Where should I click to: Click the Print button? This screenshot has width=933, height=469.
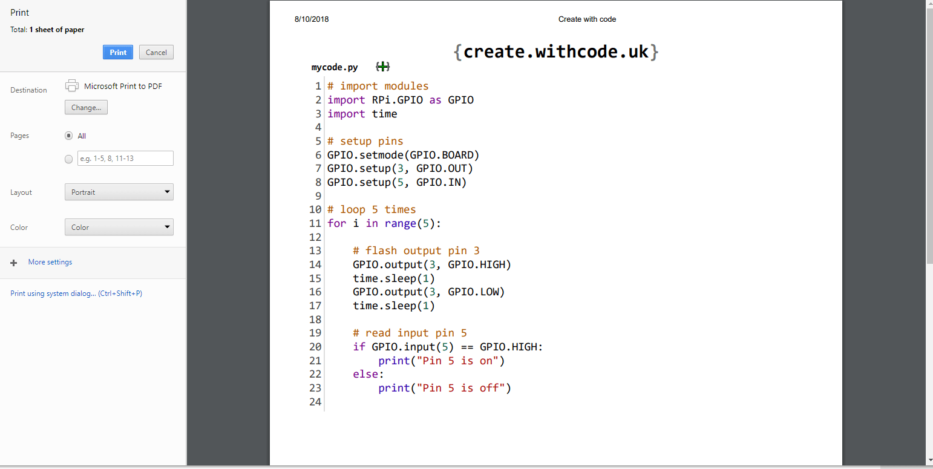tap(117, 52)
